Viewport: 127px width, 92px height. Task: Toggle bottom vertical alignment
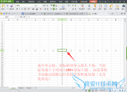coord(56,6)
